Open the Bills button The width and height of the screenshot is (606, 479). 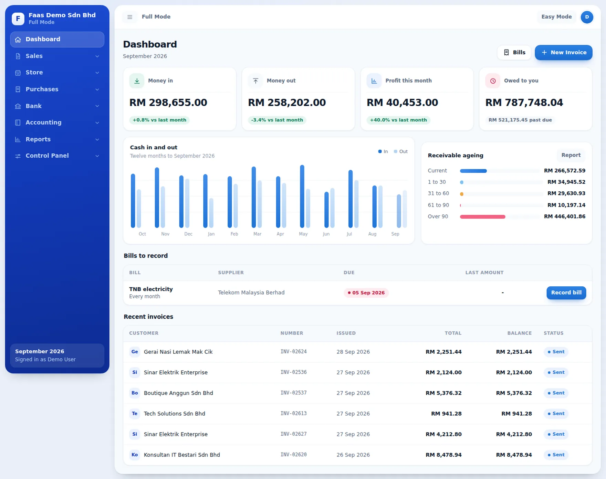pos(514,52)
